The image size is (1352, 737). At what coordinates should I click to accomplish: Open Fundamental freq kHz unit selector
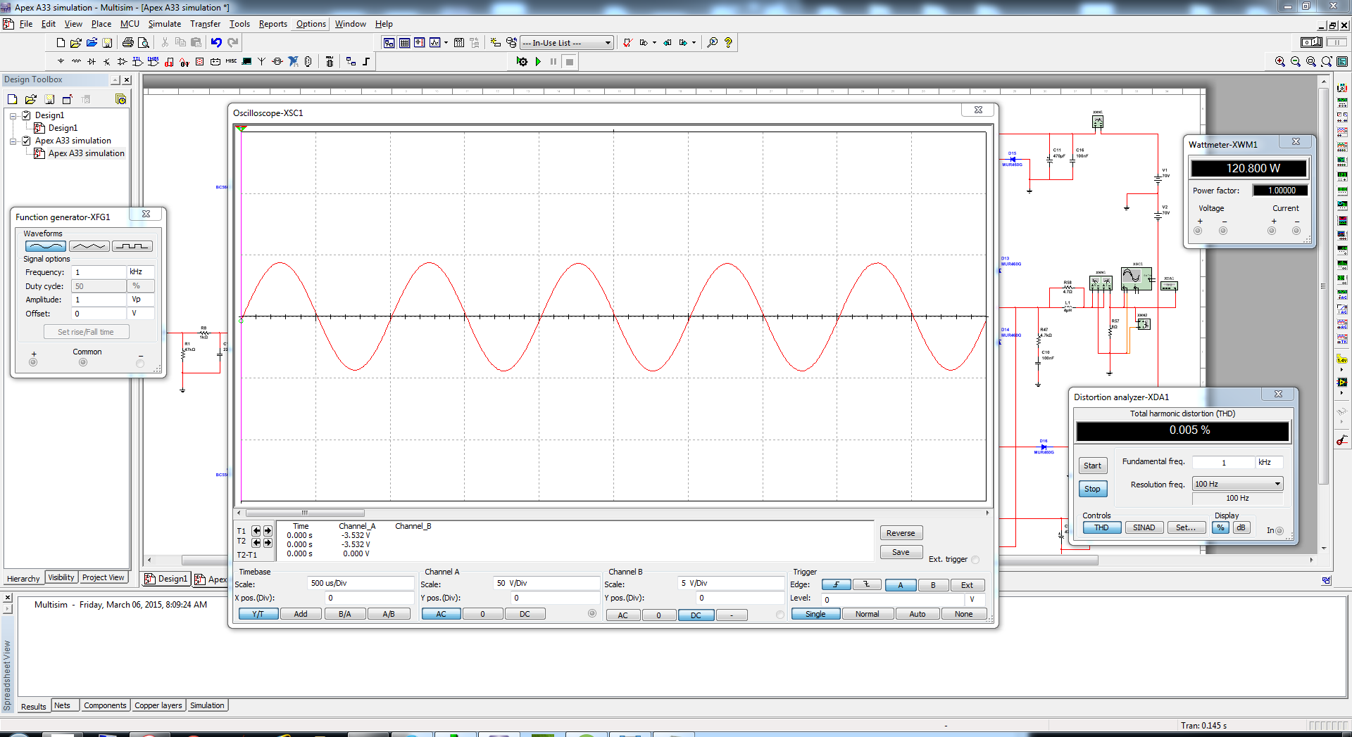tap(1269, 462)
